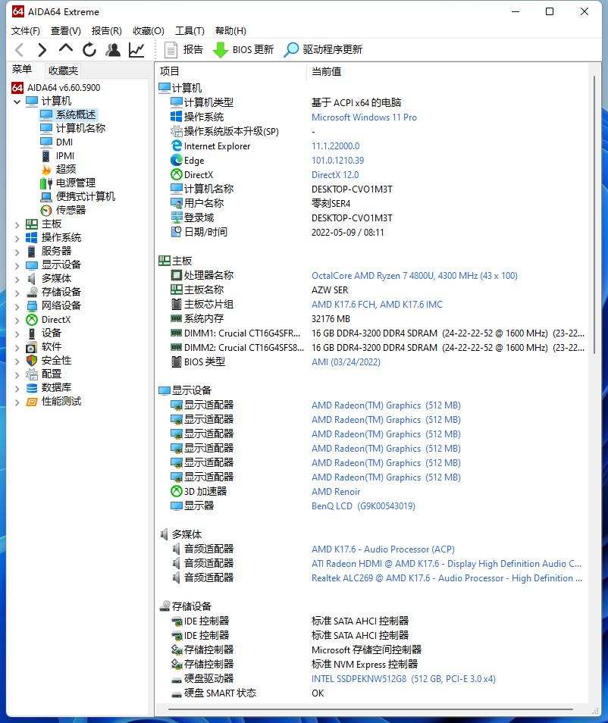Open the Microsoft Windows 11 Pro link

tap(364, 117)
